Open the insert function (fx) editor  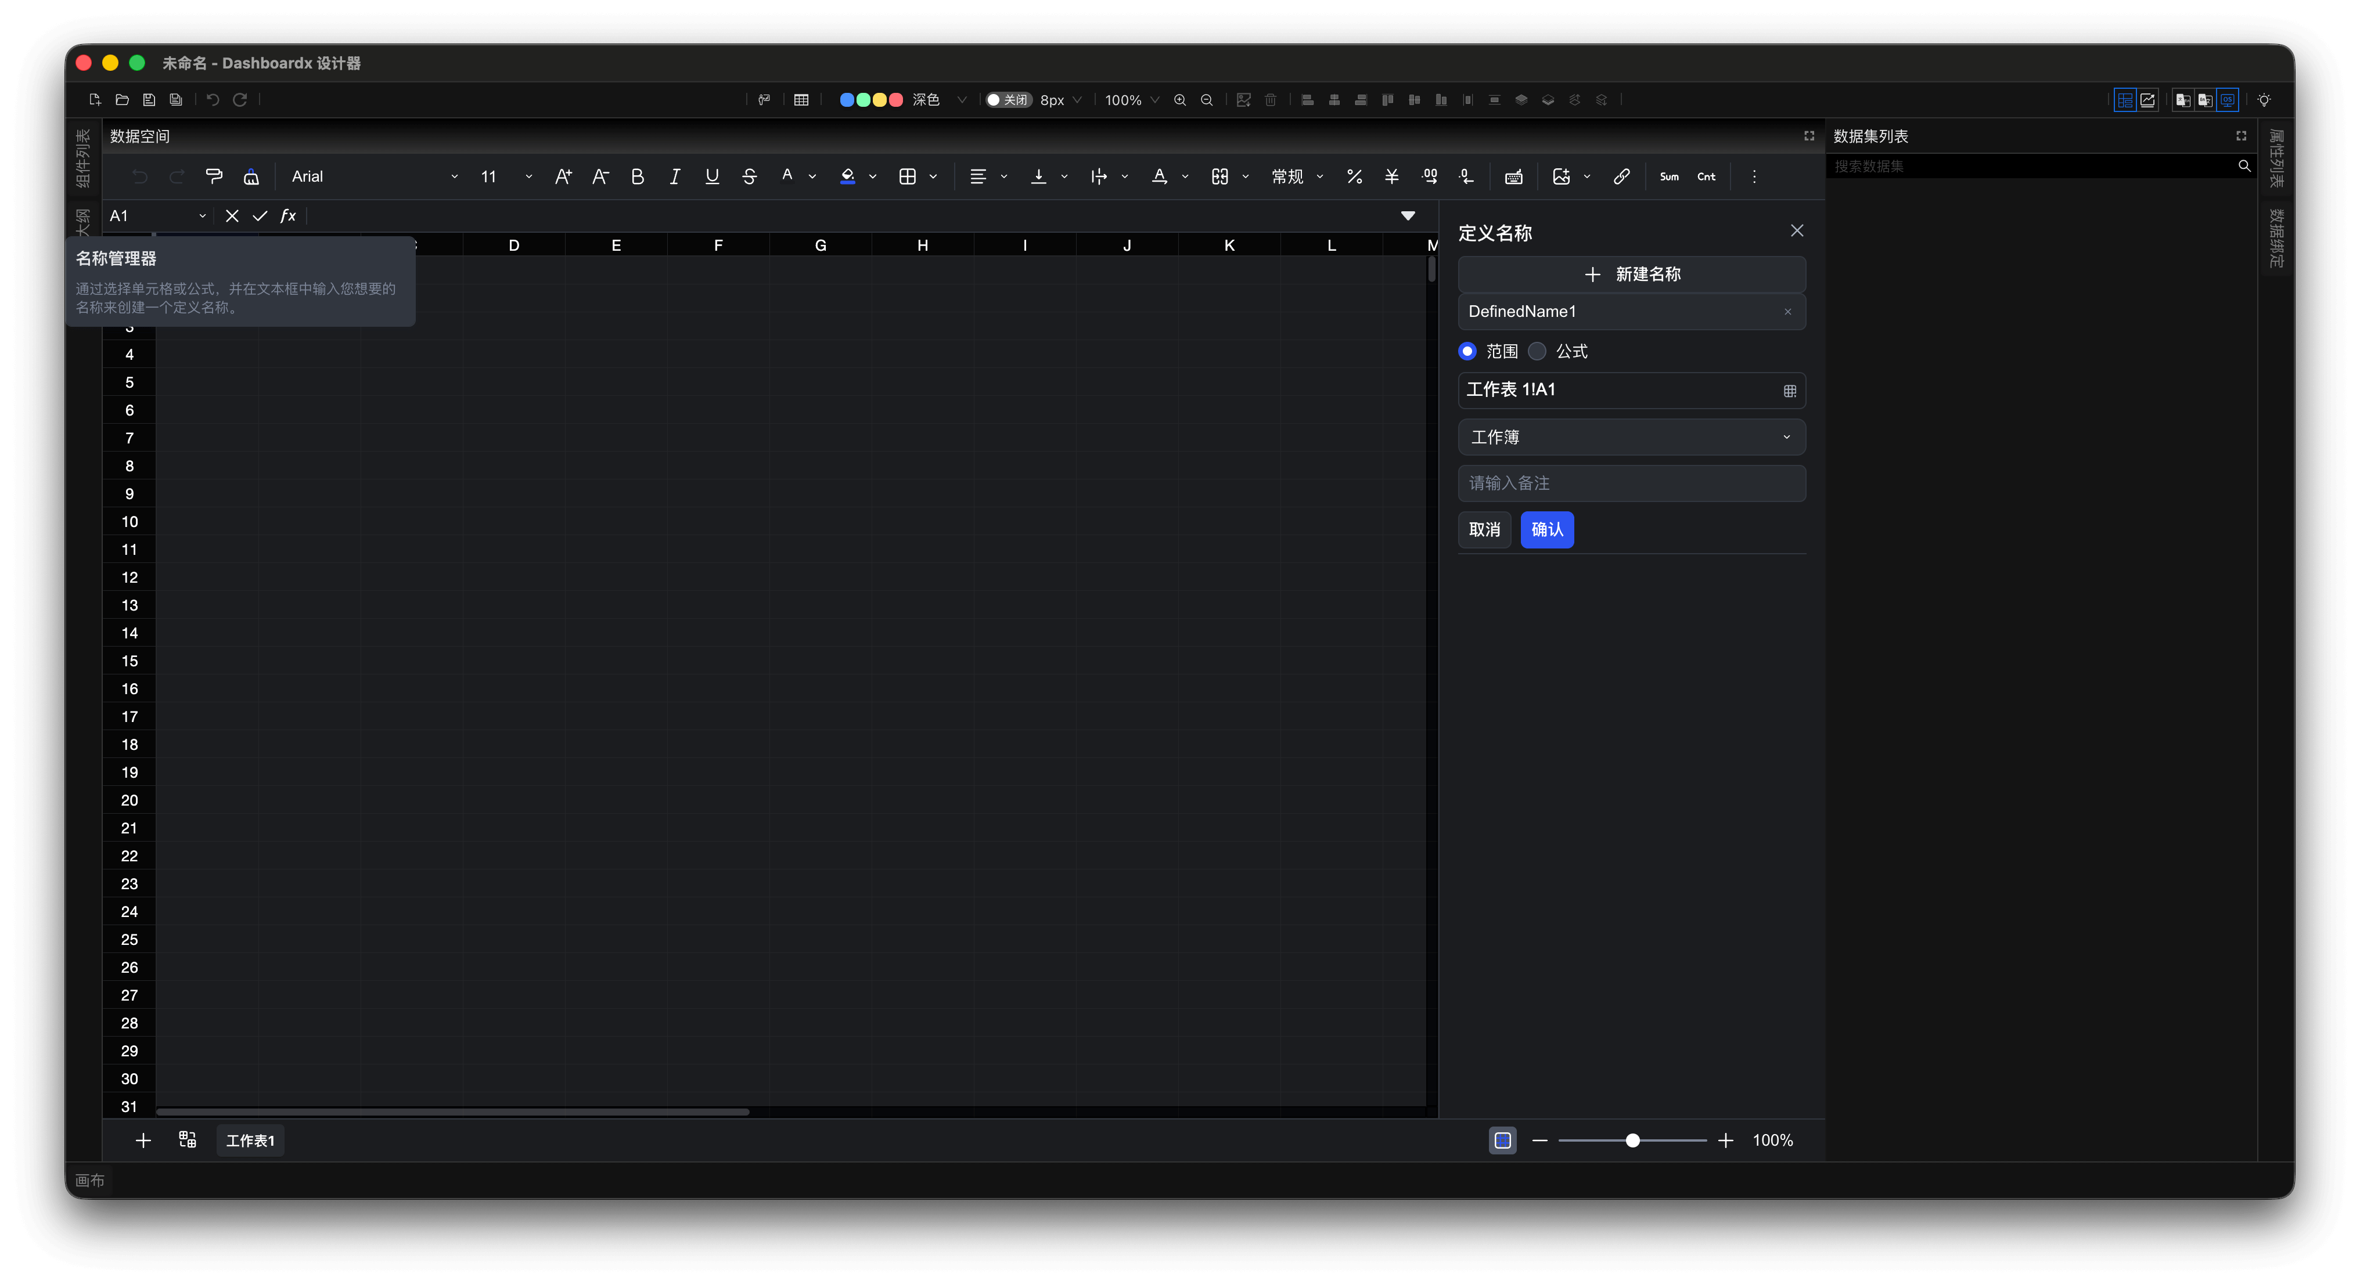click(x=287, y=215)
